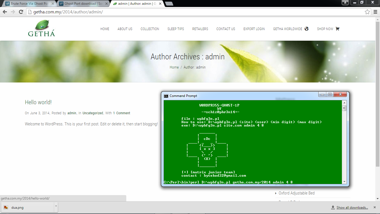Click the Command Prompt title bar icon
This screenshot has height=214, width=380.
(x=166, y=96)
